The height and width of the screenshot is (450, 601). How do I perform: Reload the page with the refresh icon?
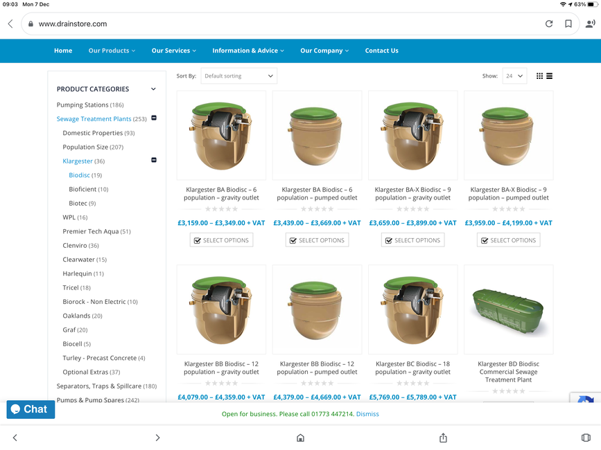[x=549, y=24]
